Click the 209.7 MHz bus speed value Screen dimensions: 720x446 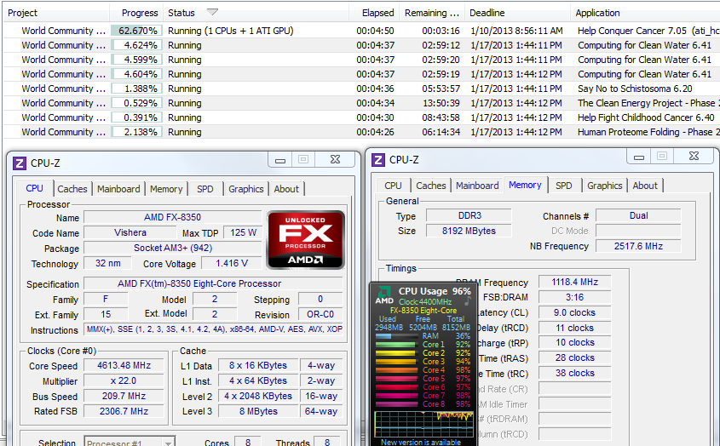pyautogui.click(x=124, y=396)
